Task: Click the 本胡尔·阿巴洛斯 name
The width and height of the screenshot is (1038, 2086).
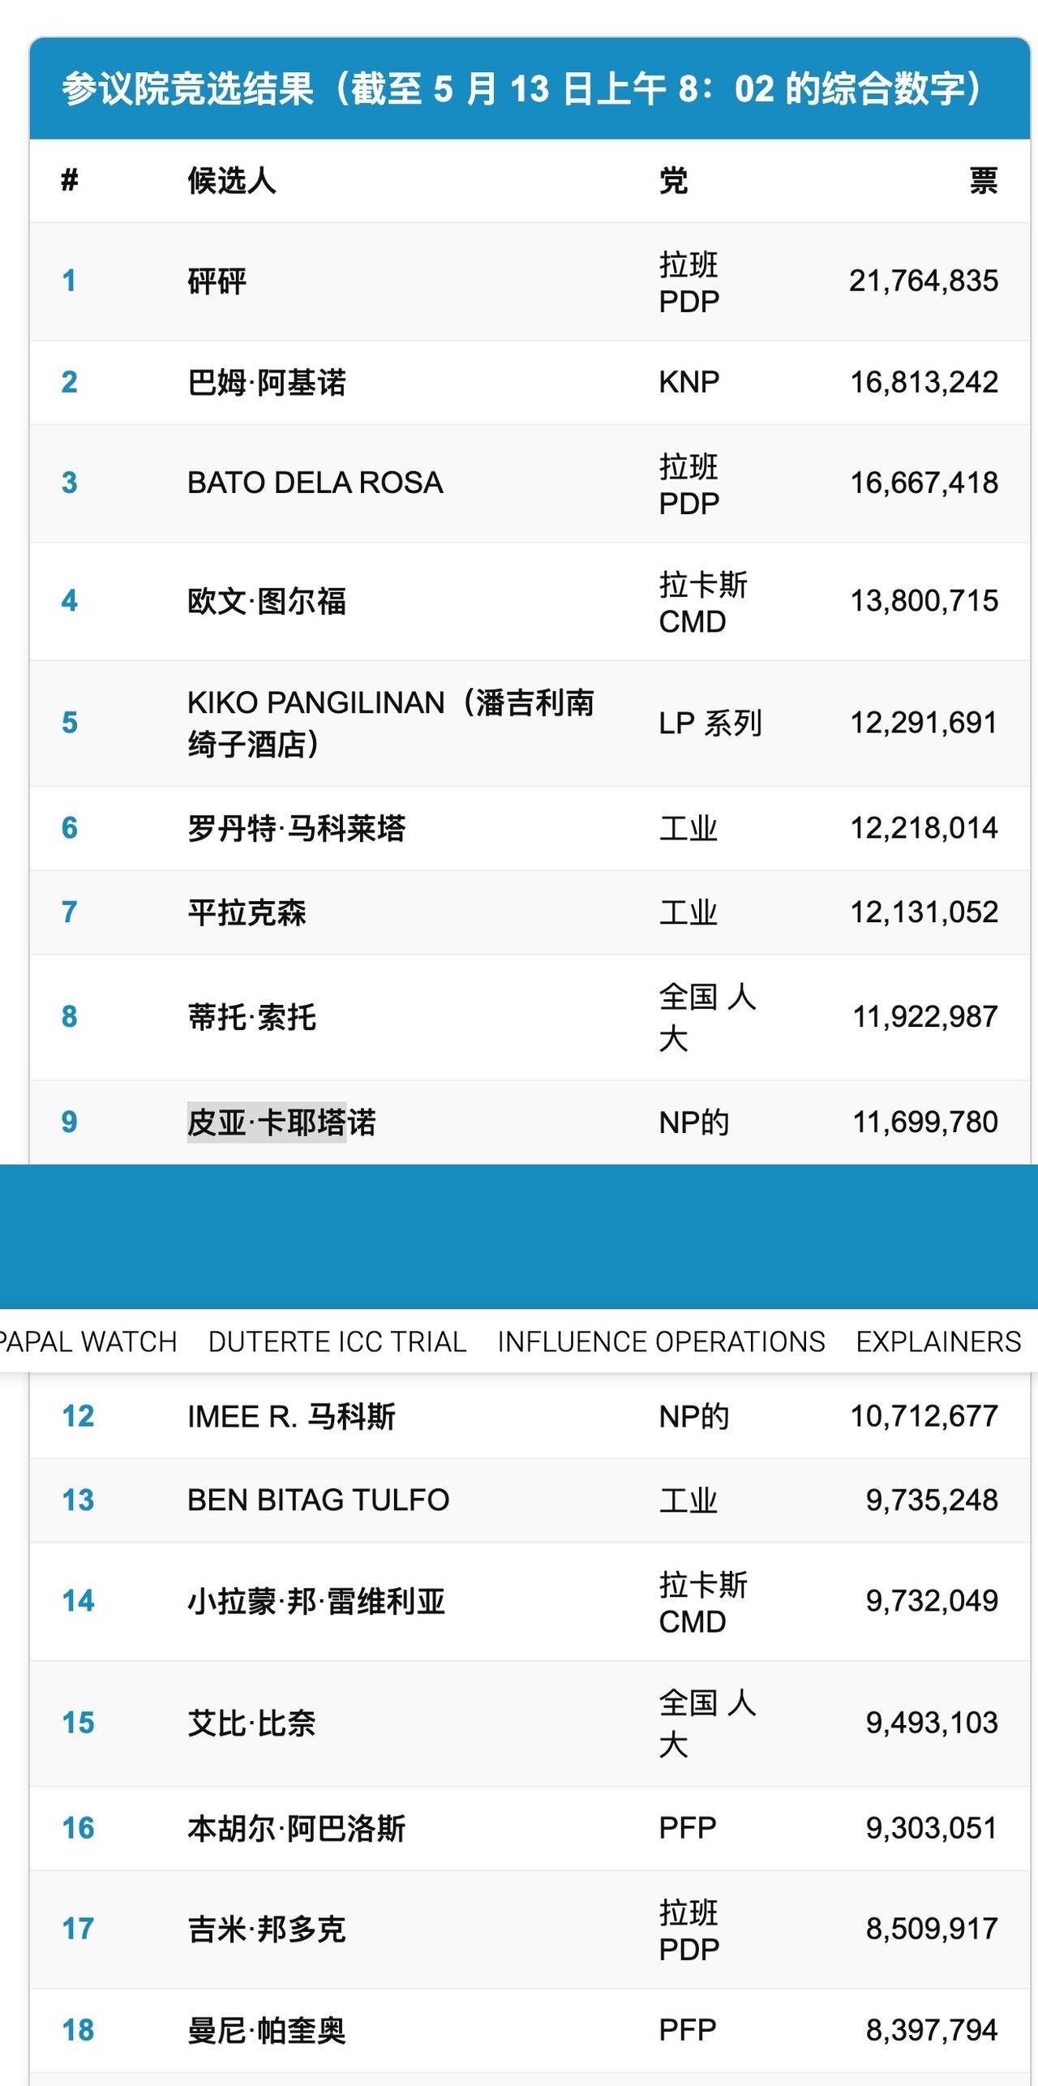Action: pos(296,1829)
